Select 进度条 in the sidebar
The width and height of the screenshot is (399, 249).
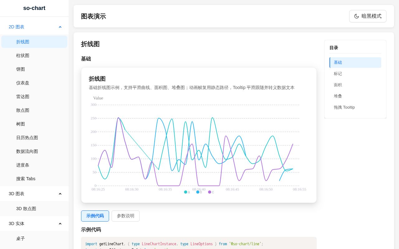[34, 165]
